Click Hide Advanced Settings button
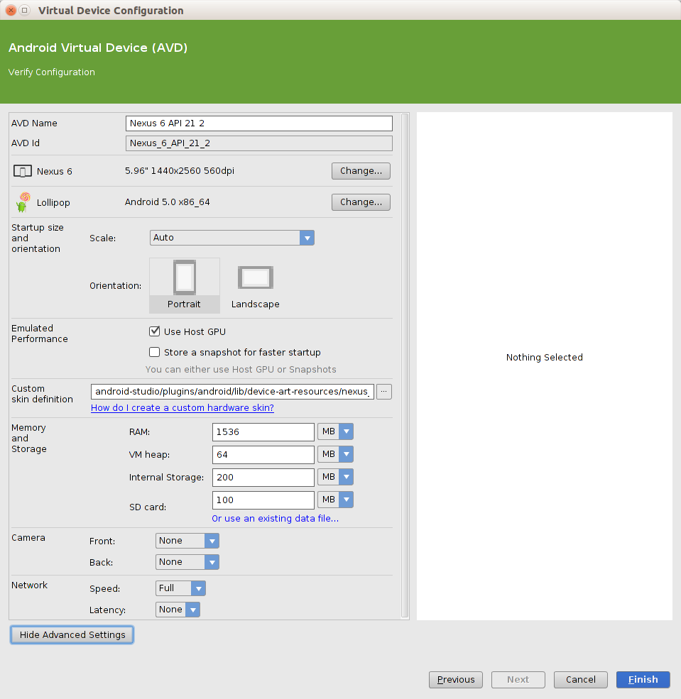681x699 pixels. click(72, 635)
